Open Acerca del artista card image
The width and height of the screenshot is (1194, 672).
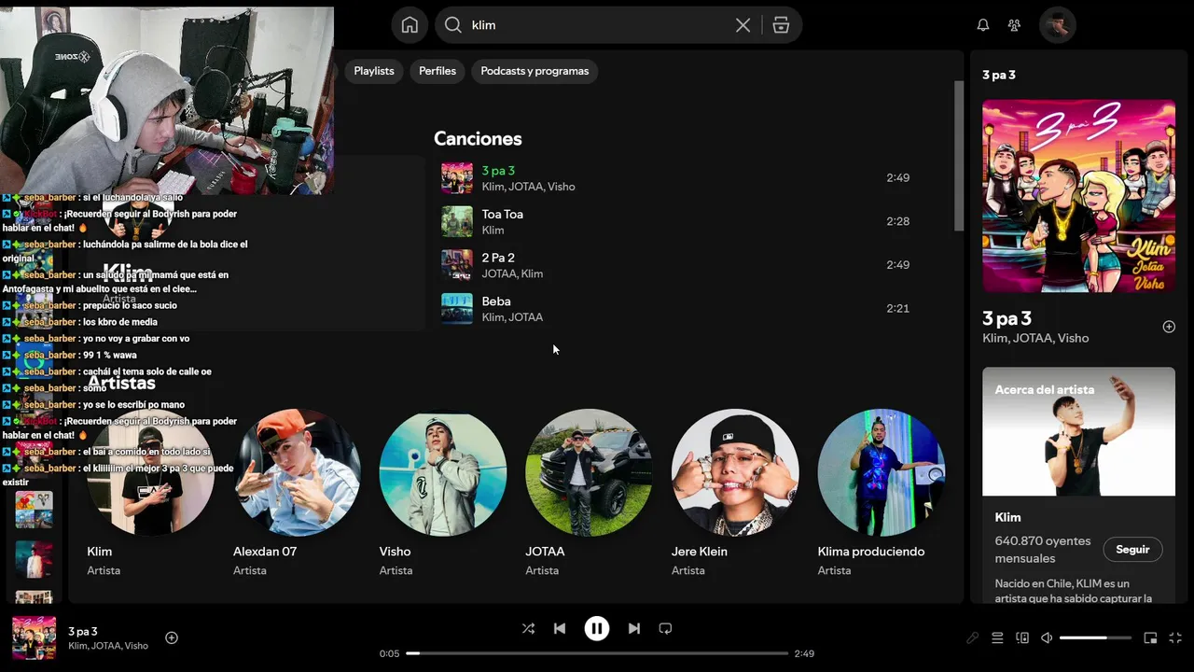pos(1078,431)
